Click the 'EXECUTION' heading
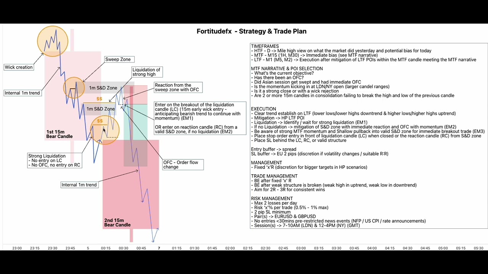The height and width of the screenshot is (274, 488). click(263, 109)
